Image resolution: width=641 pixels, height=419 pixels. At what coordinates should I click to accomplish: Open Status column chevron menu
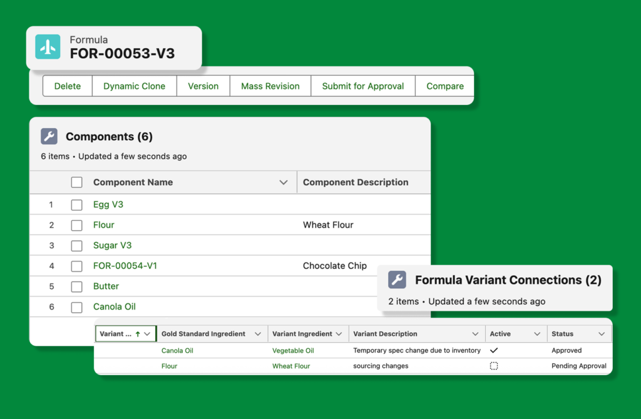pos(602,334)
